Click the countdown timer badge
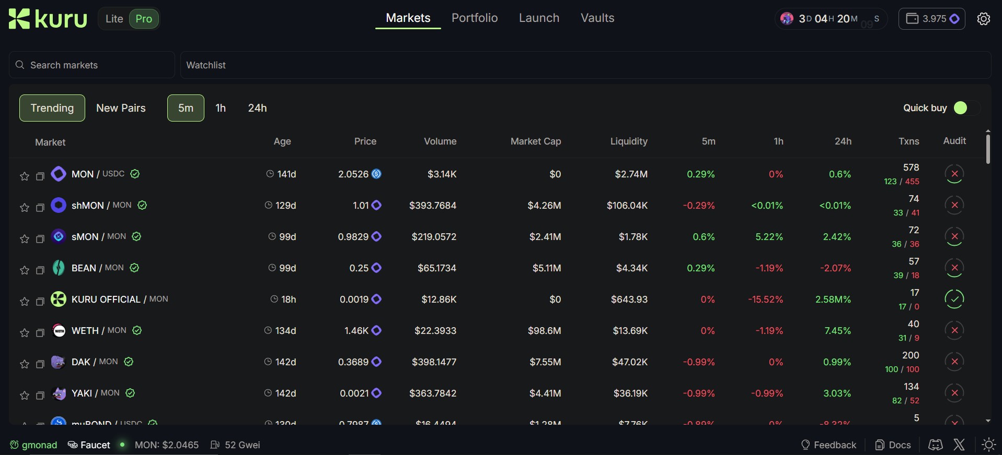The height and width of the screenshot is (455, 1002). point(831,19)
